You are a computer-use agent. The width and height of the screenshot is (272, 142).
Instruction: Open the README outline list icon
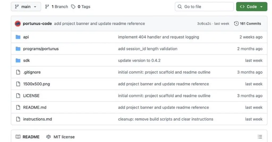260,137
